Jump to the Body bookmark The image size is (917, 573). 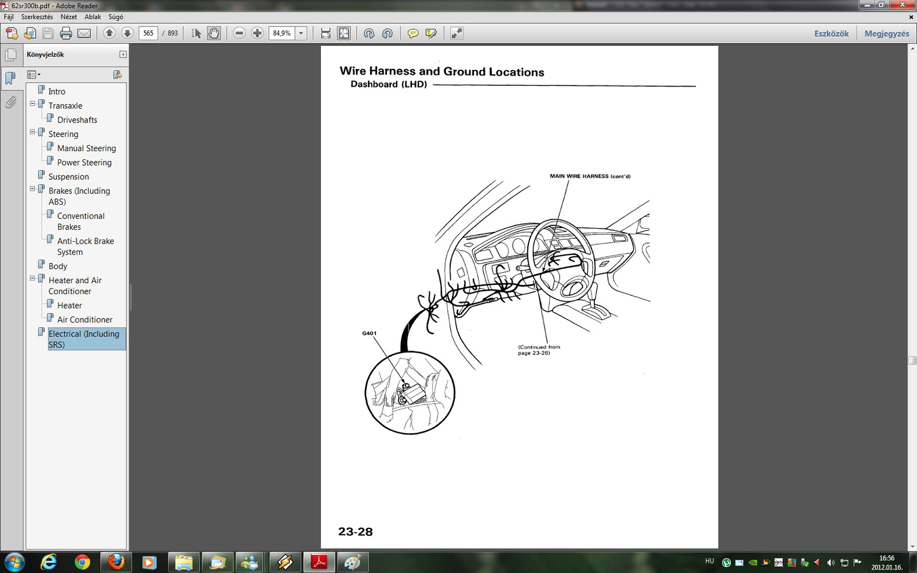pyautogui.click(x=58, y=266)
